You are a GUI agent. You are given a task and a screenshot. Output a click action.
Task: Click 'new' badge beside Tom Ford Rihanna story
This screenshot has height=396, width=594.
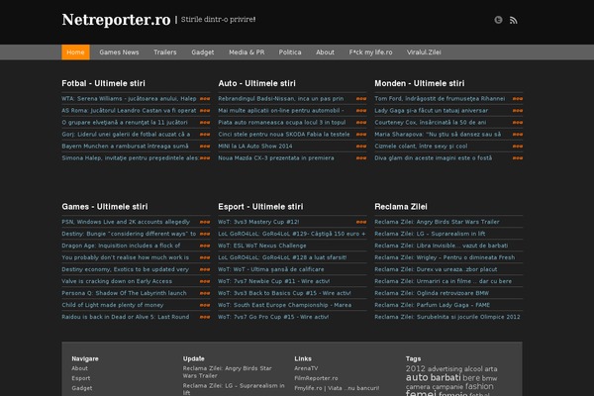pyautogui.click(x=518, y=99)
